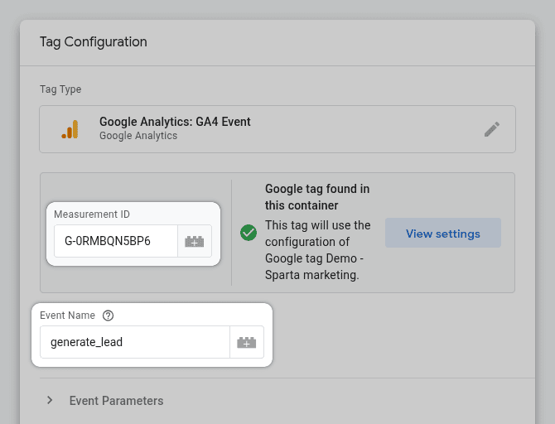Edit tag type with the pencil icon
The height and width of the screenshot is (424, 555).
492,129
